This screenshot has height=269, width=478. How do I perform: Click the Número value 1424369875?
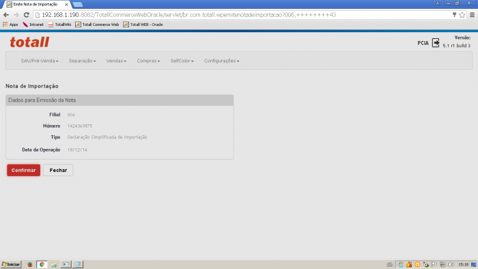tap(80, 126)
